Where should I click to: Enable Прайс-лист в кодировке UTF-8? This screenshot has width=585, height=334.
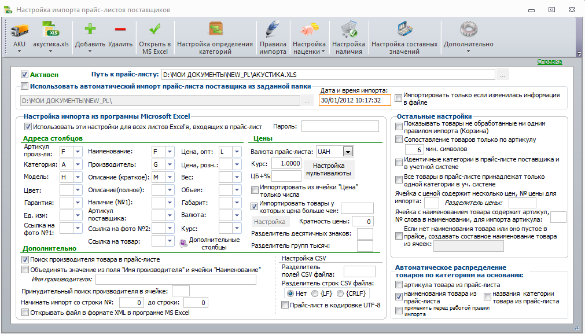tap(285, 305)
